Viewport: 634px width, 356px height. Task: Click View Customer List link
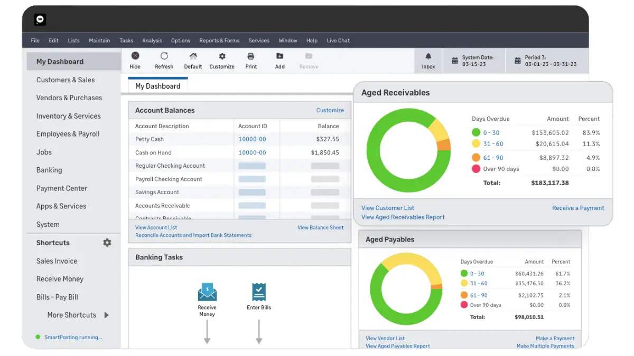(388, 208)
